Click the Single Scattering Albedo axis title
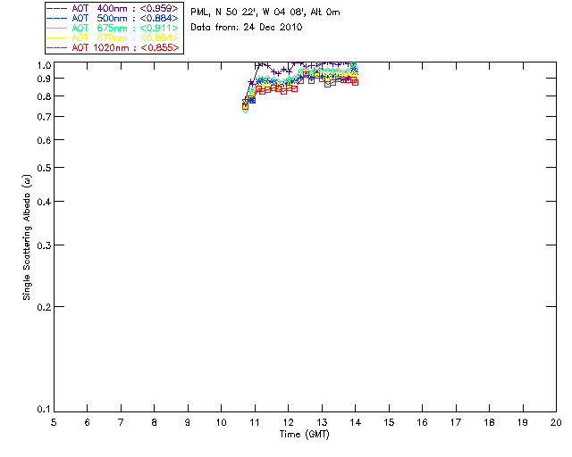572x457 pixels. click(27, 237)
